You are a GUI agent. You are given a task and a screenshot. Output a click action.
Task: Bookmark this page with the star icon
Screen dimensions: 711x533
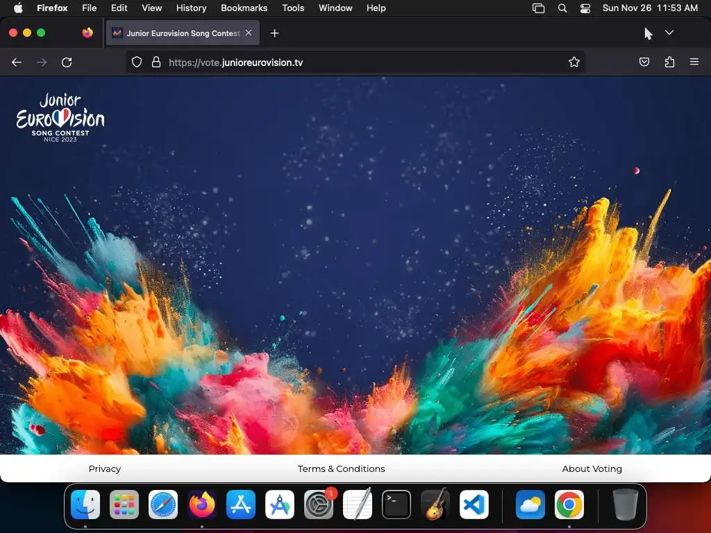pyautogui.click(x=574, y=62)
